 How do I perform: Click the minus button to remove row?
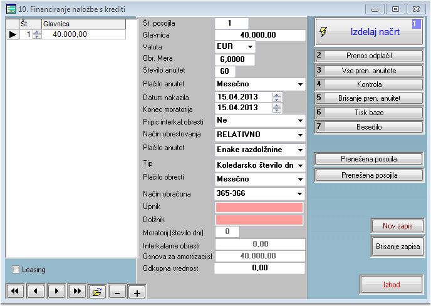click(x=117, y=292)
